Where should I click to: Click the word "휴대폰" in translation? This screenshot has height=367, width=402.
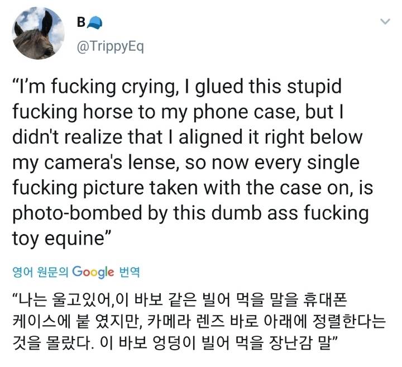pos(329,301)
